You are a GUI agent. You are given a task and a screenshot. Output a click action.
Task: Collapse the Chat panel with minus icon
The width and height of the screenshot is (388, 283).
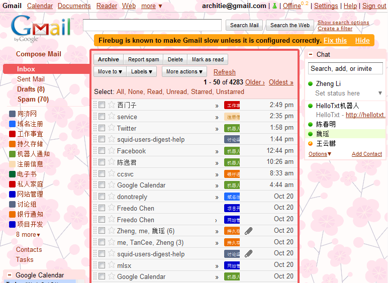[311, 54]
